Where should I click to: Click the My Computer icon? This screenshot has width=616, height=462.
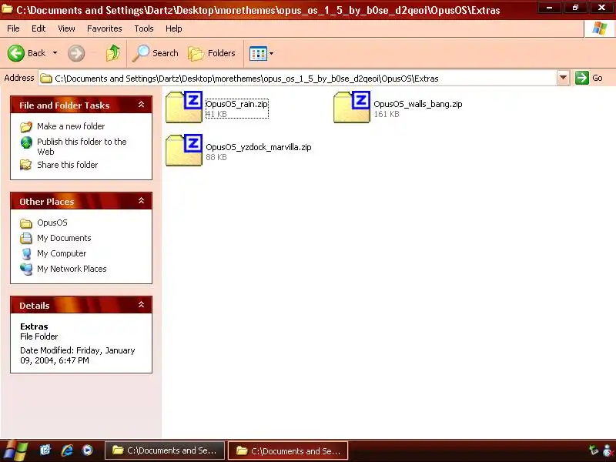26,254
